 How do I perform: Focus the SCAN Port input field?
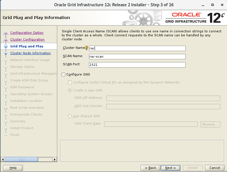137,65
